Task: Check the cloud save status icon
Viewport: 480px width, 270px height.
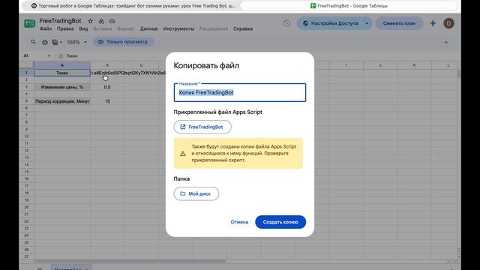Action: pyautogui.click(x=112, y=21)
